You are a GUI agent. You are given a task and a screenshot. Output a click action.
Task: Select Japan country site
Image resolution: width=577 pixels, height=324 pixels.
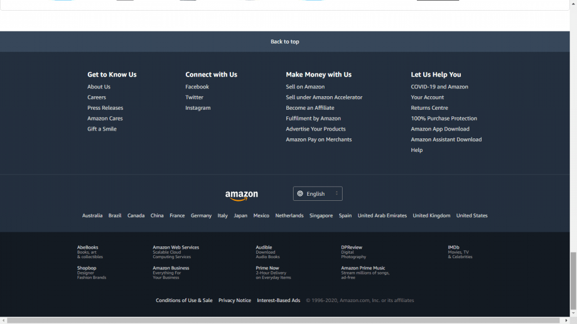click(x=240, y=215)
